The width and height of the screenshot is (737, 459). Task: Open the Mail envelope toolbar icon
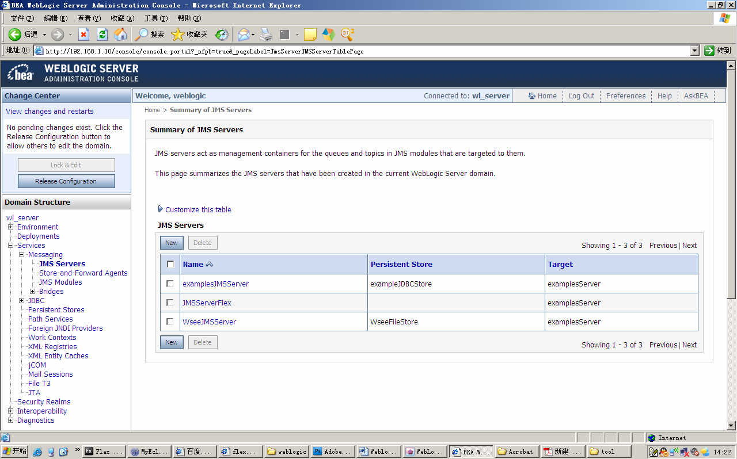tap(244, 35)
